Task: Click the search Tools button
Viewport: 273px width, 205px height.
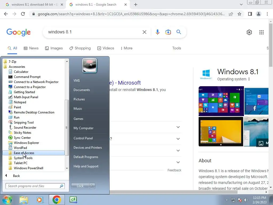Action: [176, 48]
